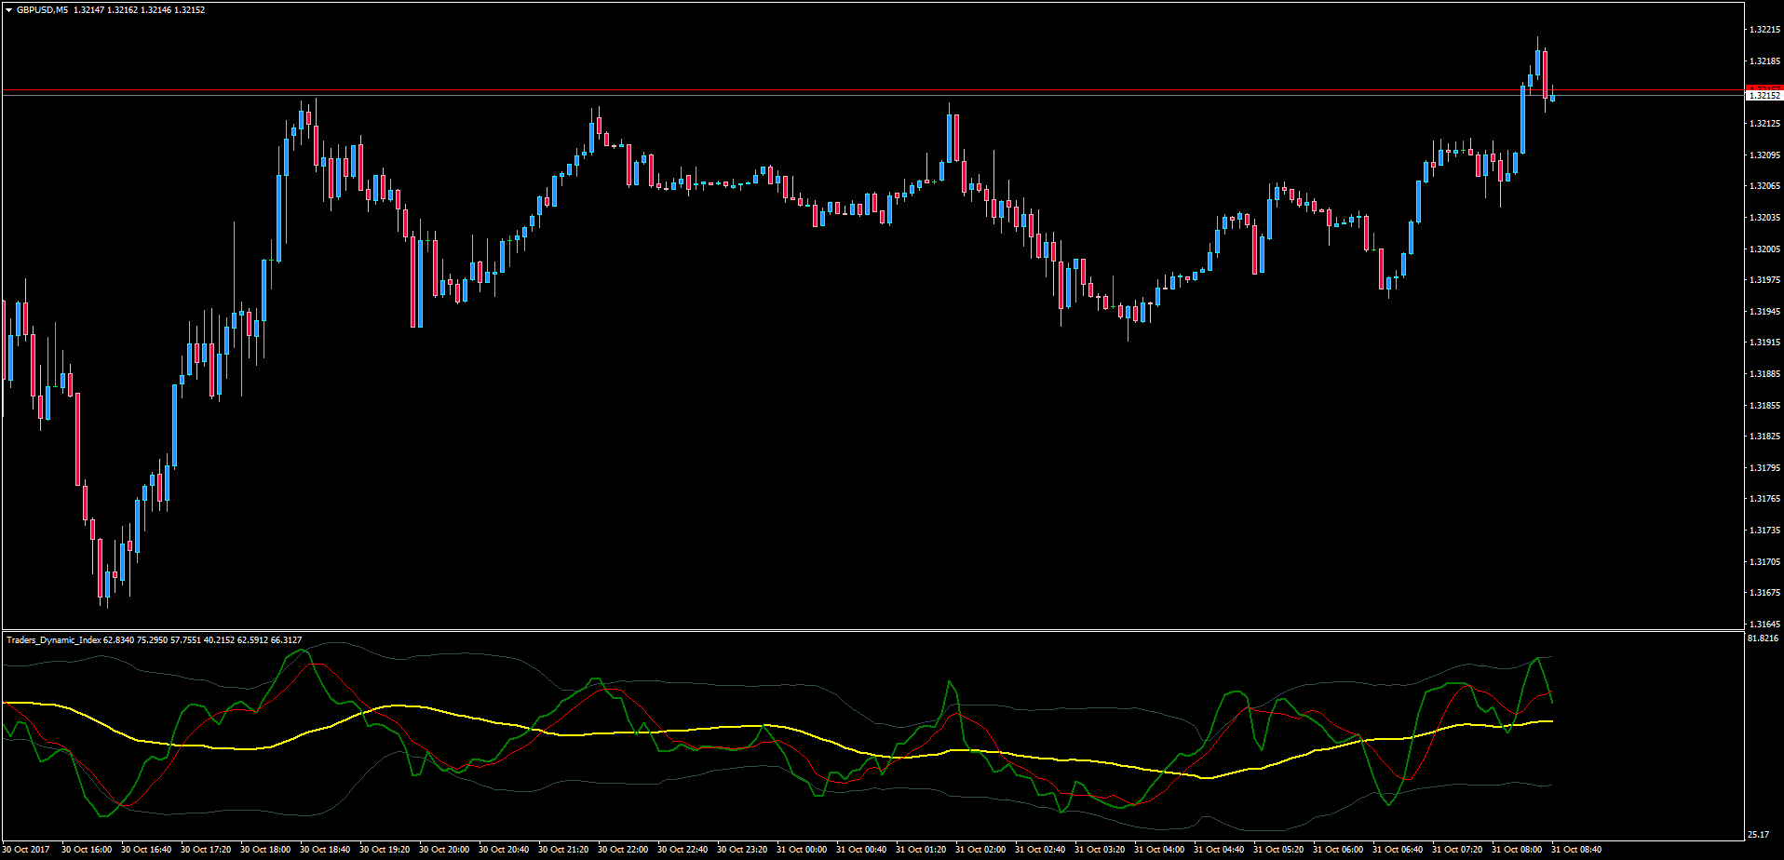
Task: Click time axis label 31 Oct 06:40
Action: (x=1398, y=850)
